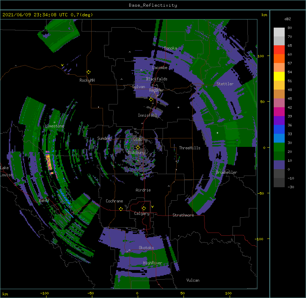Pick the yellow 51-54 dBZ legend swatch
This screenshot has width=306, height=298.
pyautogui.click(x=279, y=76)
